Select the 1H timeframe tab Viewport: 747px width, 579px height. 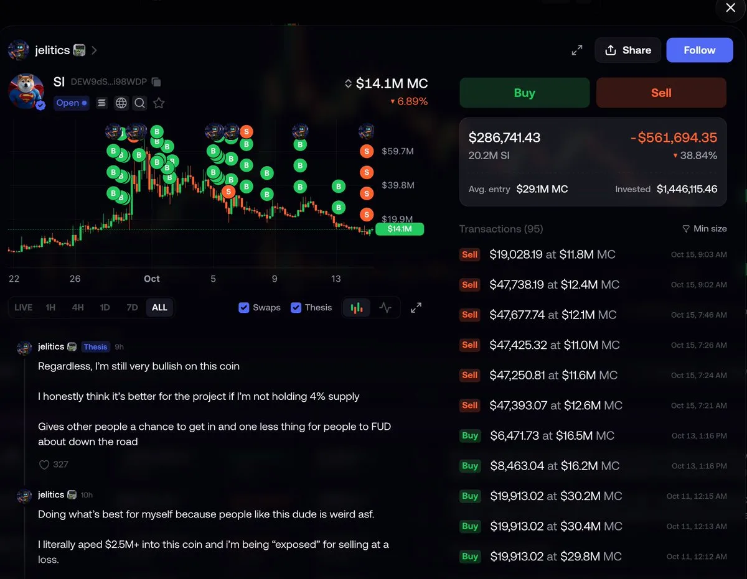point(50,307)
